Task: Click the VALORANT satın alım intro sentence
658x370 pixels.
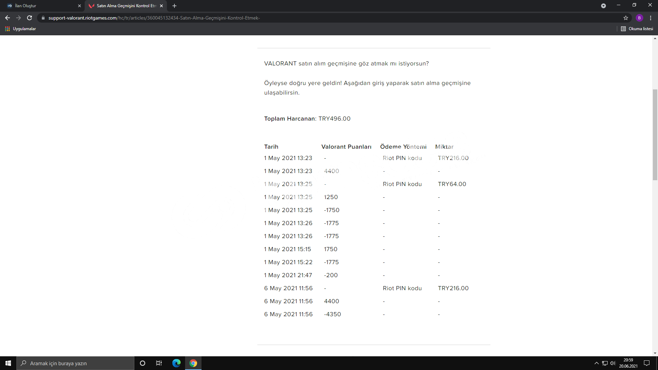Action: (x=346, y=63)
